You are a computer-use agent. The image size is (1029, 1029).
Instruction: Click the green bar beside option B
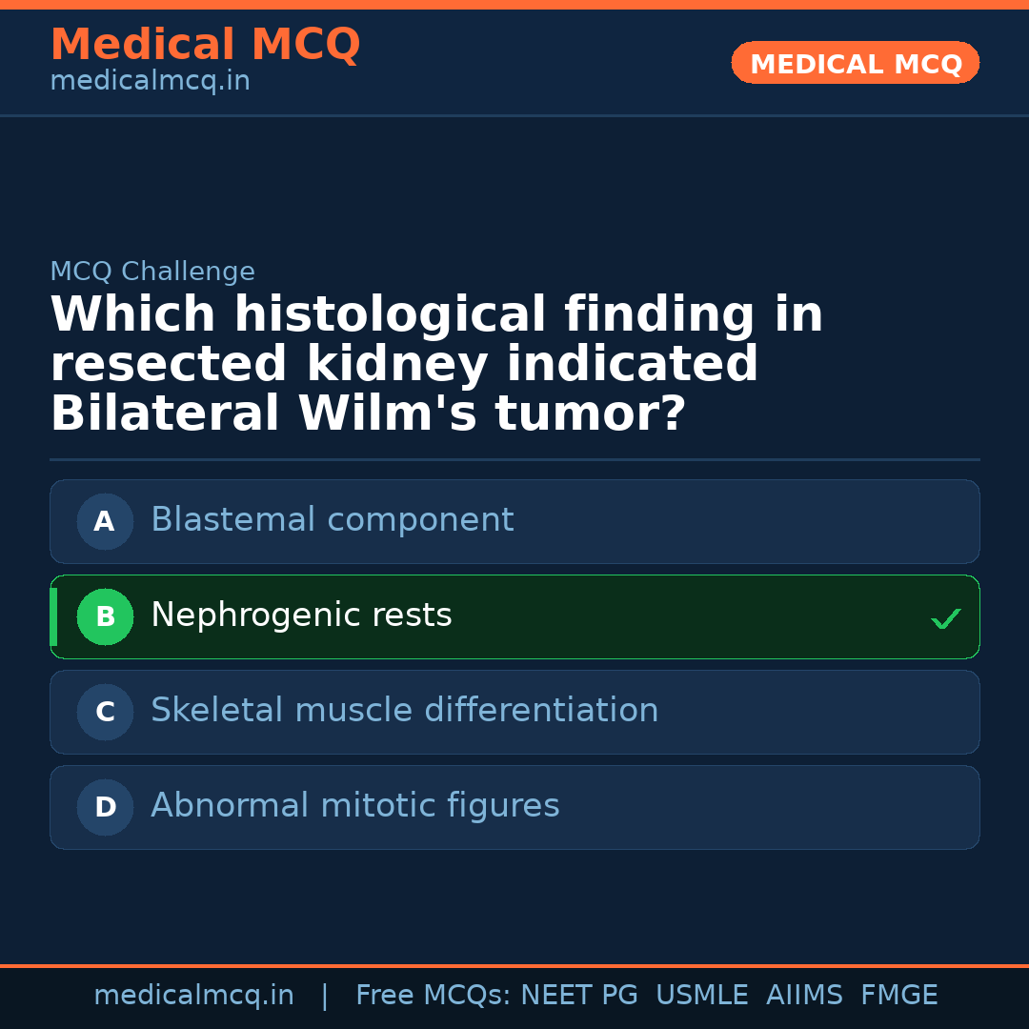pyautogui.click(x=53, y=616)
